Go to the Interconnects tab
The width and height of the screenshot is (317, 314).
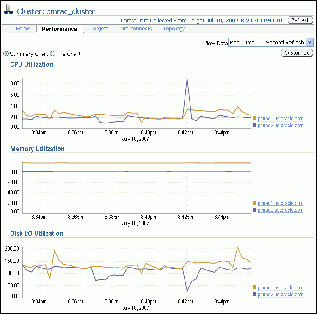coord(135,29)
